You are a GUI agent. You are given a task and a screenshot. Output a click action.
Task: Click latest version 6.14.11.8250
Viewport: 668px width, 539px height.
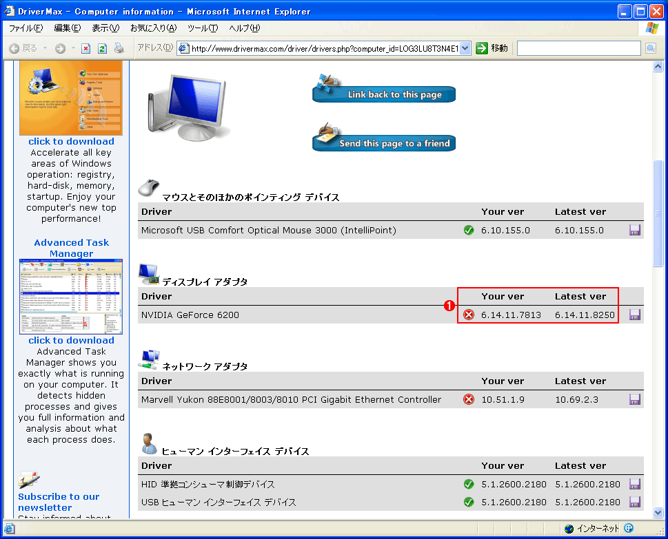coord(585,315)
